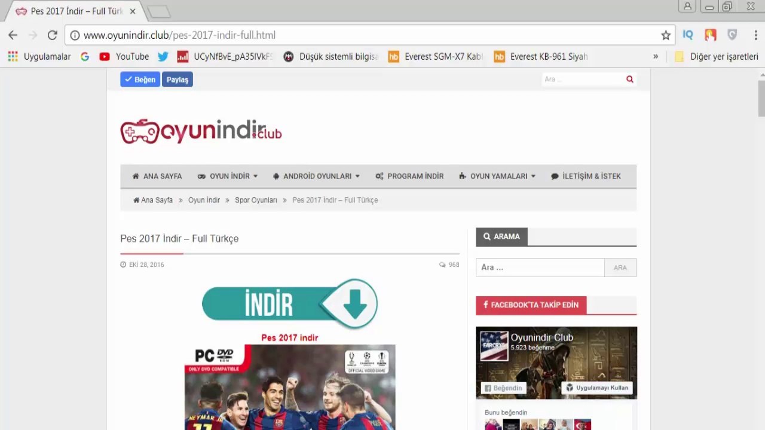Select the Pes 2017 İndir – Full Türkçe tab

[76, 11]
